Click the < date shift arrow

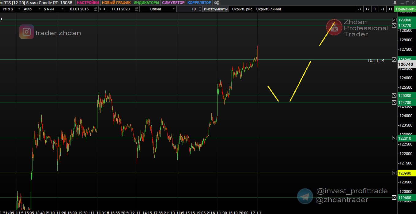(104, 9)
